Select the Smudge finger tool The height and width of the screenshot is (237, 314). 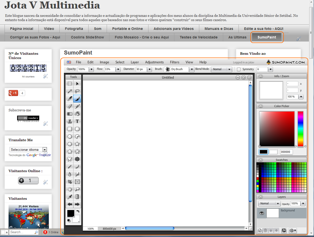pos(77,174)
